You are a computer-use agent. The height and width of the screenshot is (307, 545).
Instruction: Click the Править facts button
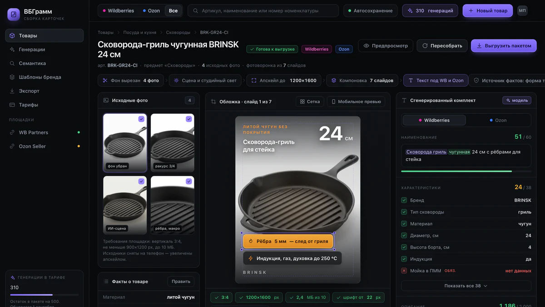[181, 282]
